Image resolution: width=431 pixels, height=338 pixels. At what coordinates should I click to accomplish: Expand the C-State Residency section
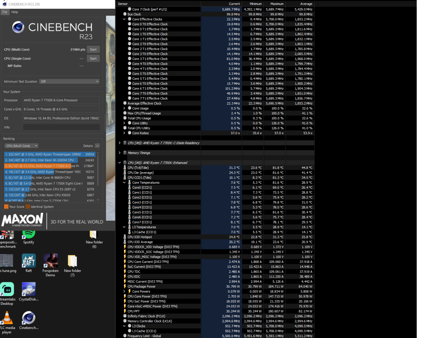[120, 143]
